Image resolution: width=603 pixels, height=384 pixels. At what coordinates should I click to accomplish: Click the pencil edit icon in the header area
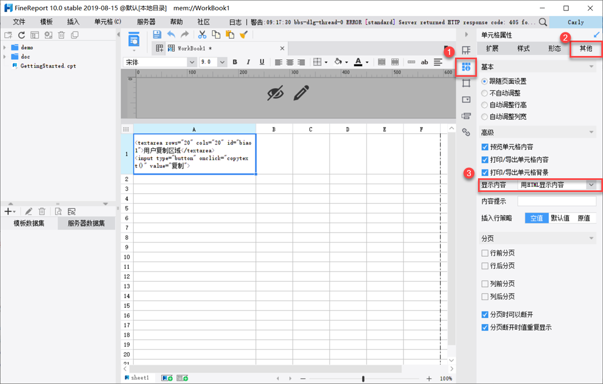click(x=301, y=93)
